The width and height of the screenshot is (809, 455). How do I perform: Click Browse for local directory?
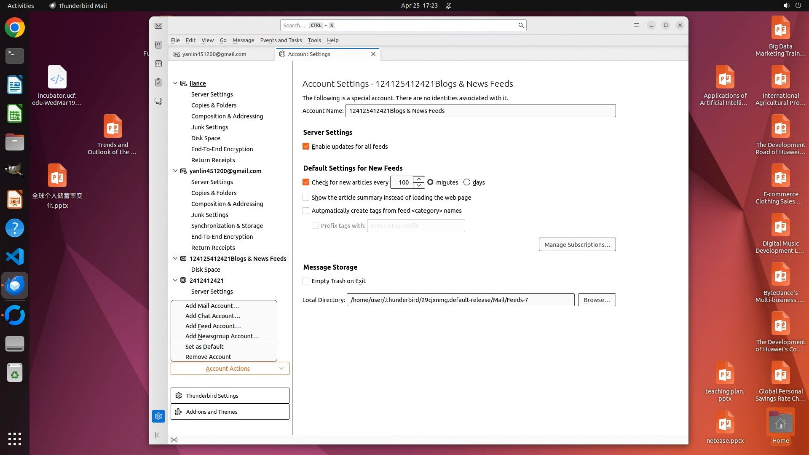click(597, 300)
